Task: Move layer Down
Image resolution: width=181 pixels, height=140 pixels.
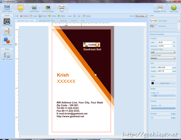Action: (x=87, y=16)
